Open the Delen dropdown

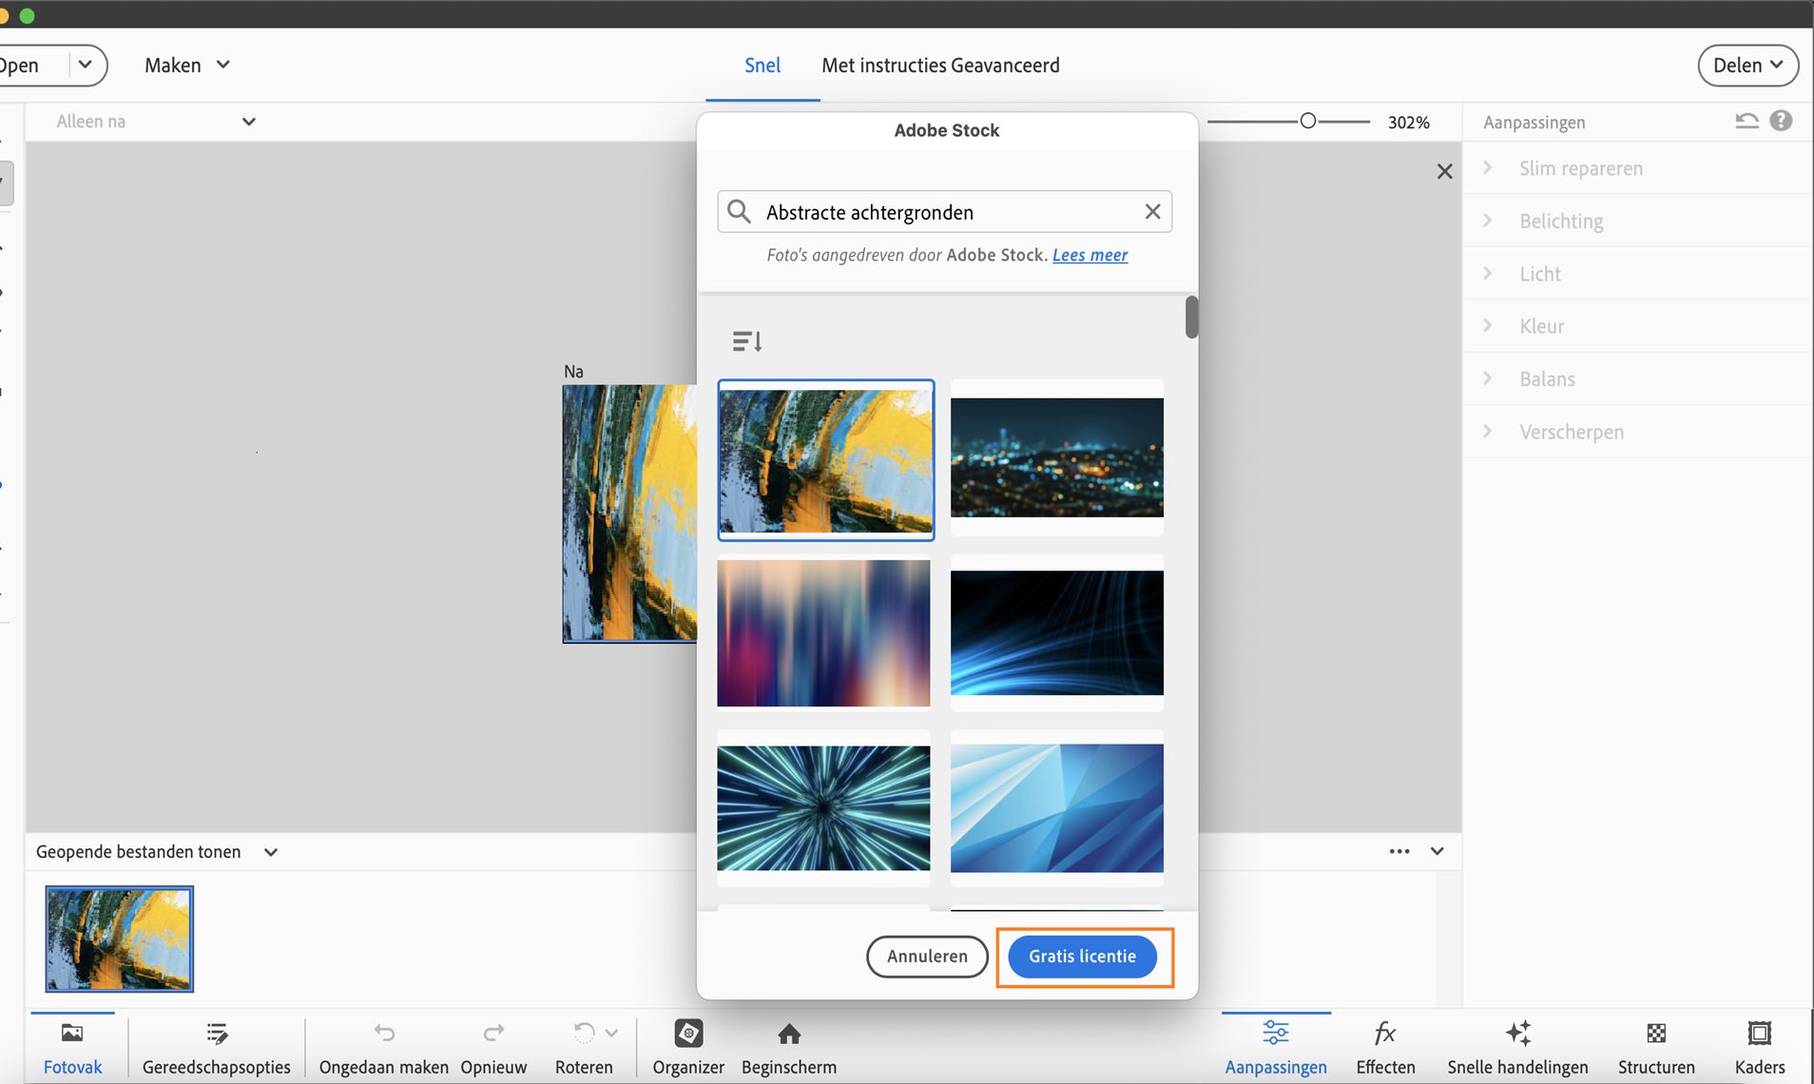1747,65
